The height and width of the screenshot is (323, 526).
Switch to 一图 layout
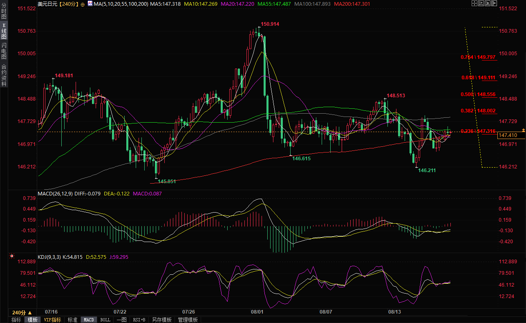click(x=121, y=320)
